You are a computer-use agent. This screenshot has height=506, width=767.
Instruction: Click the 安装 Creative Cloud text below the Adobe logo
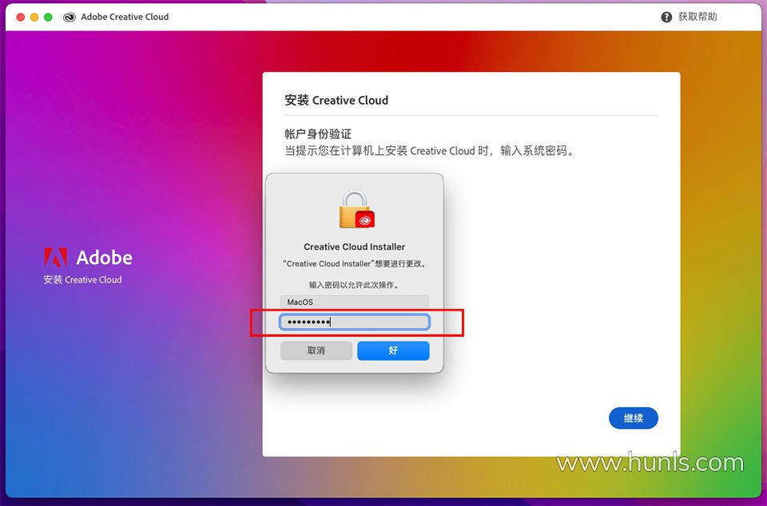tap(82, 280)
